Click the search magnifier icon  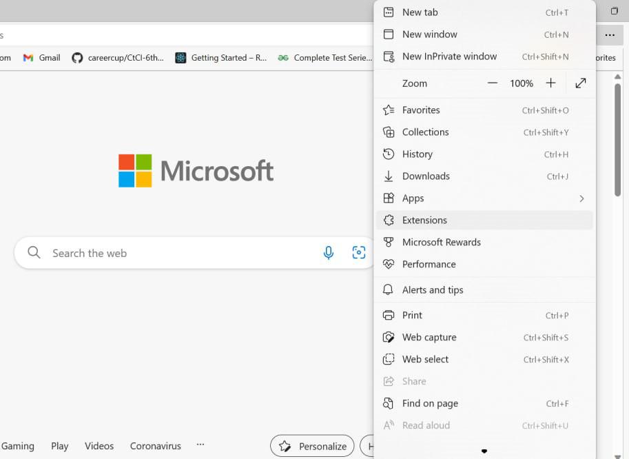(34, 252)
